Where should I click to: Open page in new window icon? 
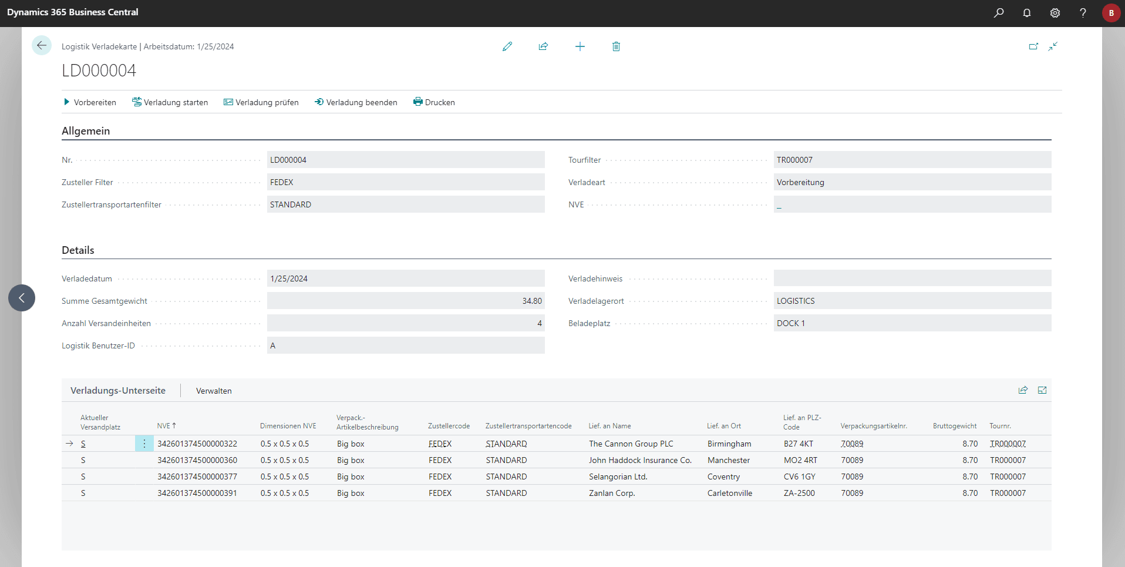pos(1033,46)
